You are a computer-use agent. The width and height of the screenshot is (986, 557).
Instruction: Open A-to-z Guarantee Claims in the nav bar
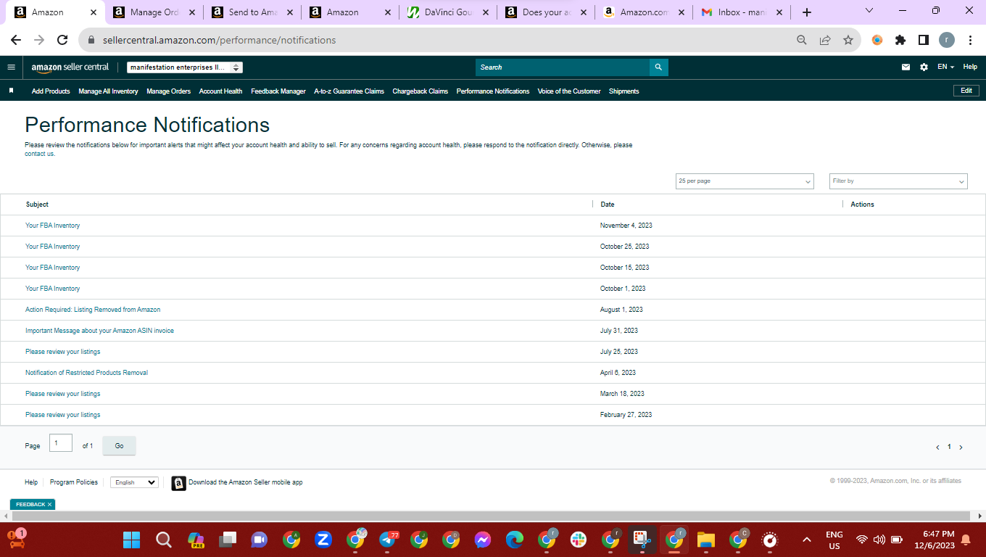349,91
